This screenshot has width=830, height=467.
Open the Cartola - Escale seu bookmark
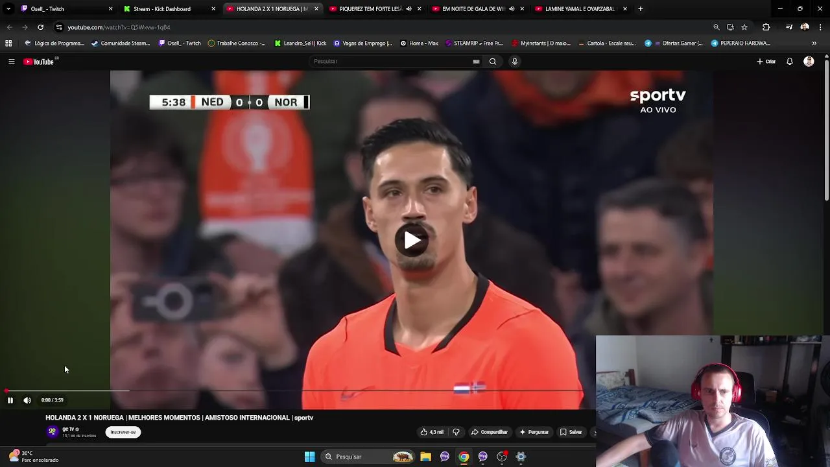606,43
